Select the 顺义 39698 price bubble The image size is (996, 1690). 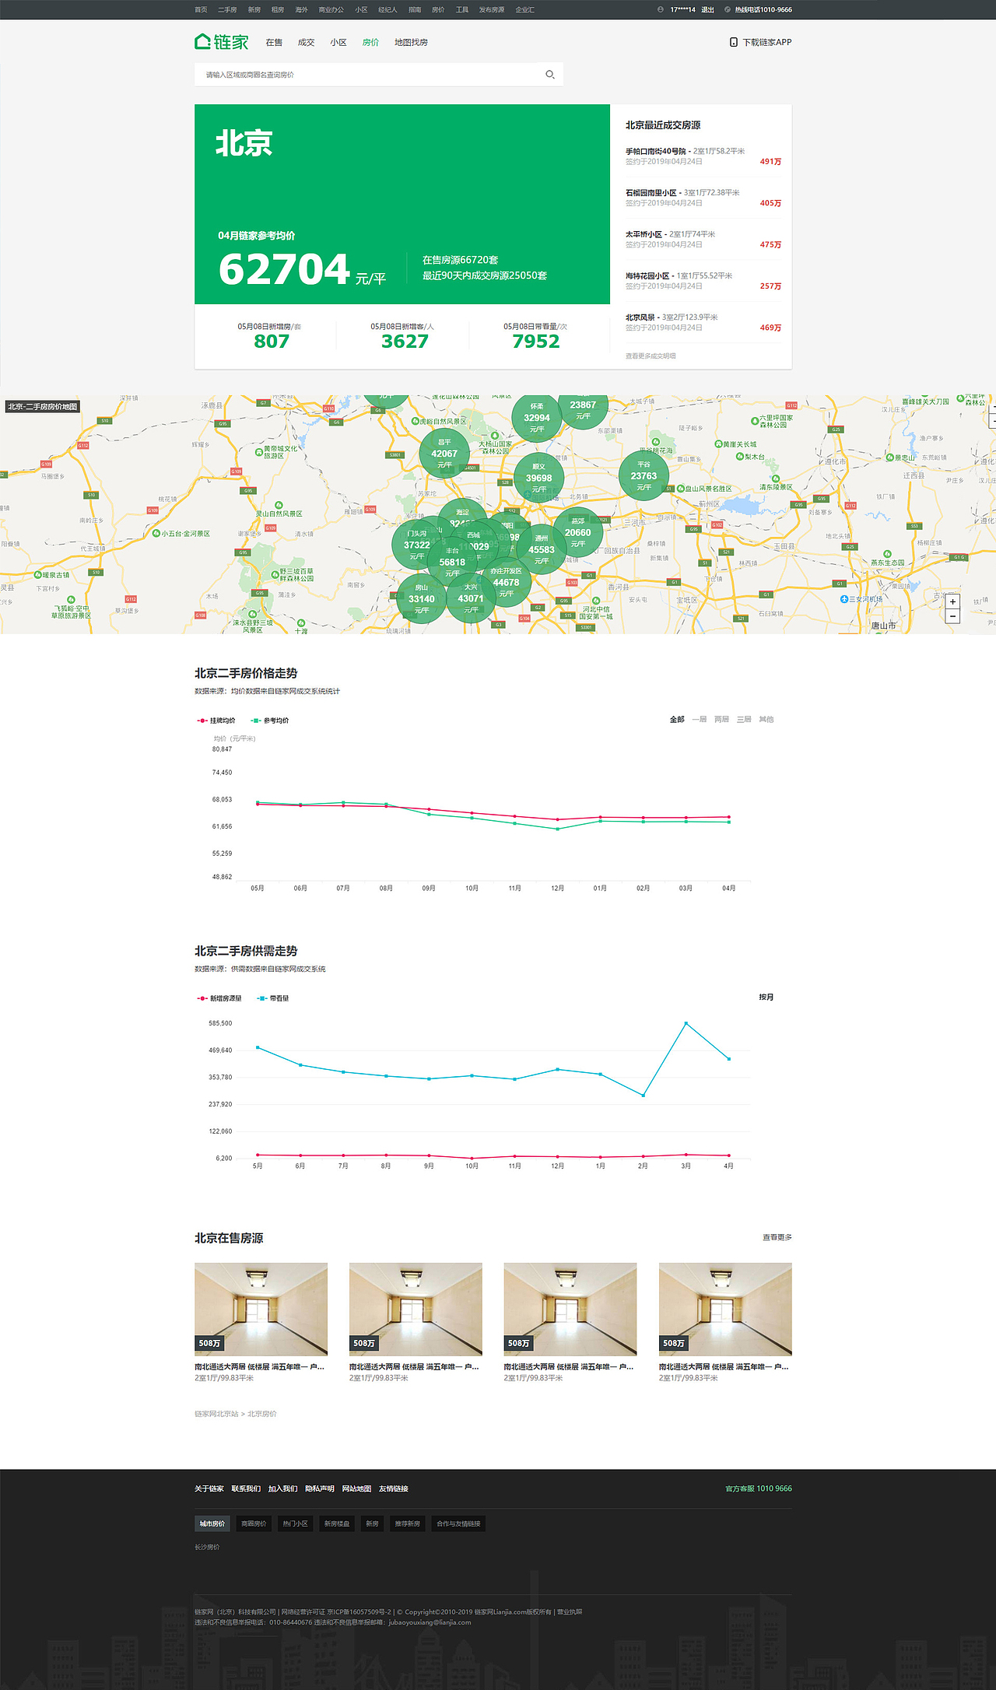(x=538, y=478)
